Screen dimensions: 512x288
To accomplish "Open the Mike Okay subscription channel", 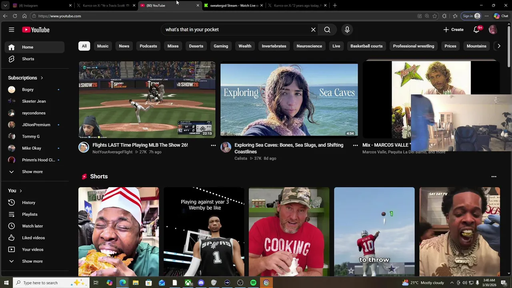I will point(34,148).
